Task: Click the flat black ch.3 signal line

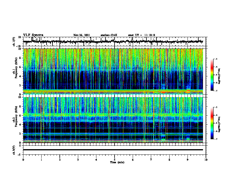Action: [x=113, y=150]
